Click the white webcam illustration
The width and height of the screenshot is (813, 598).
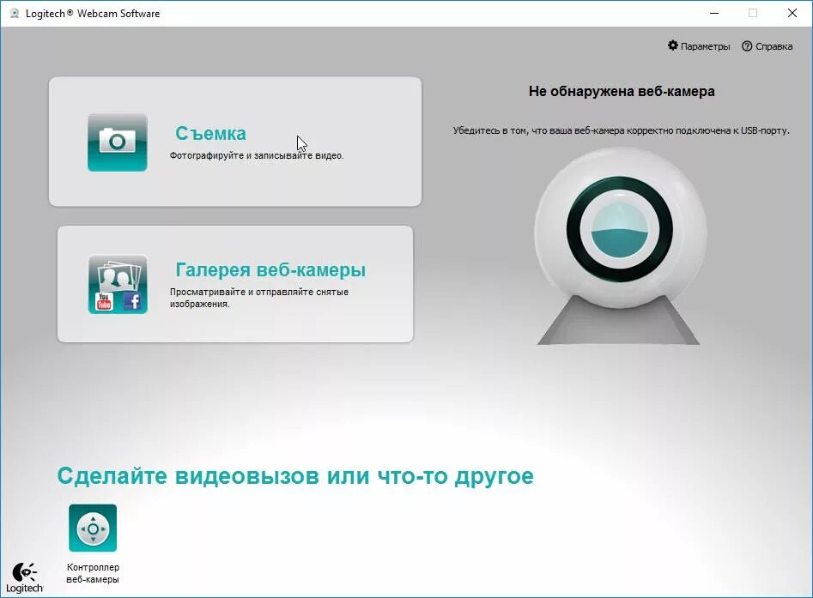coord(620,245)
